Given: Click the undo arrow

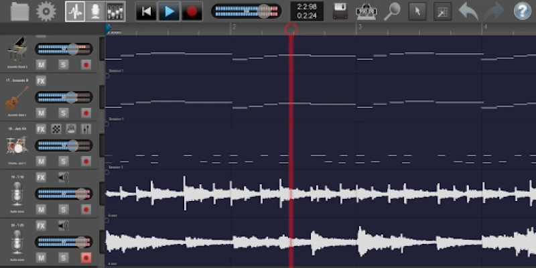Looking at the screenshot, I should click(468, 11).
